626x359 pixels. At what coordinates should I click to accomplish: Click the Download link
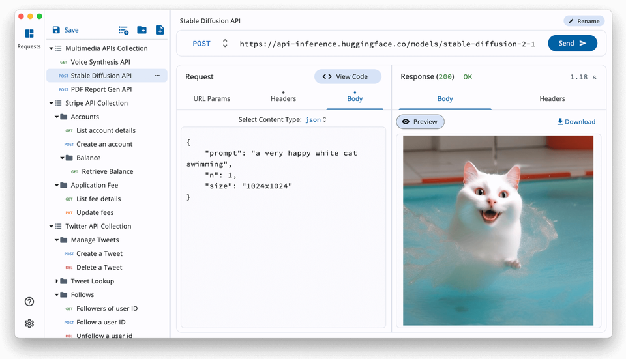click(576, 122)
